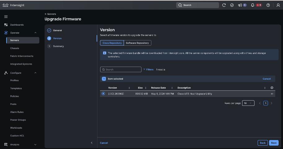Image resolution: width=283 pixels, height=149 pixels.
Task: Cancel the item selection bar
Action: tap(267, 79)
